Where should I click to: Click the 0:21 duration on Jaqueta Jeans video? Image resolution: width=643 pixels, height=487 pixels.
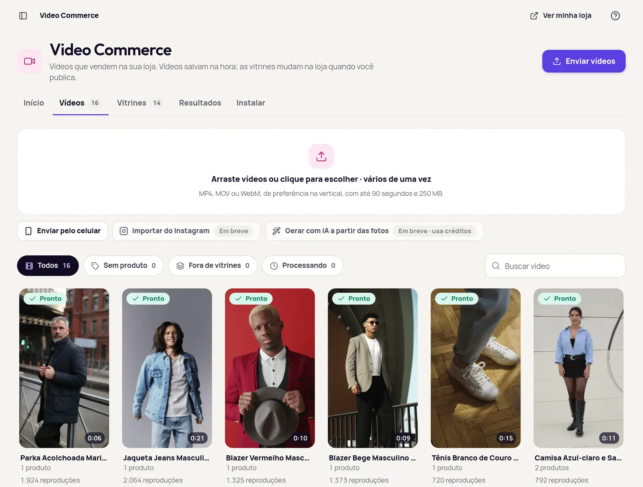click(197, 438)
